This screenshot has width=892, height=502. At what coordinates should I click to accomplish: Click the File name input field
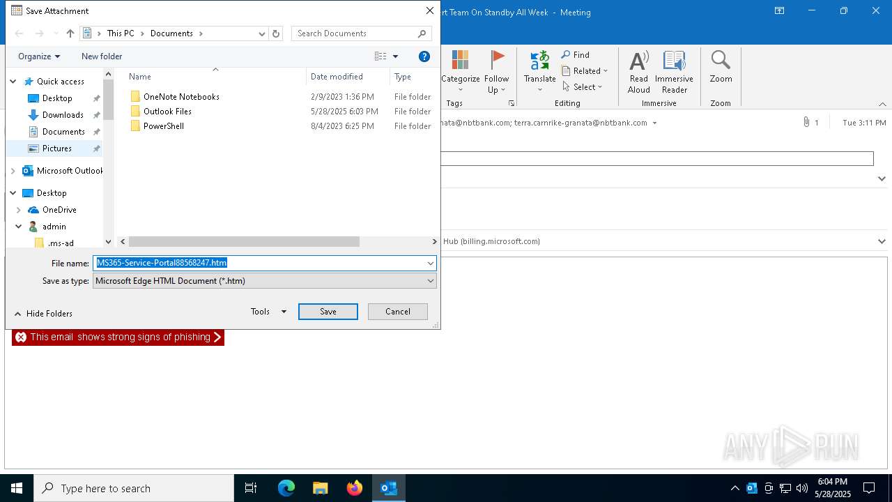point(259,263)
